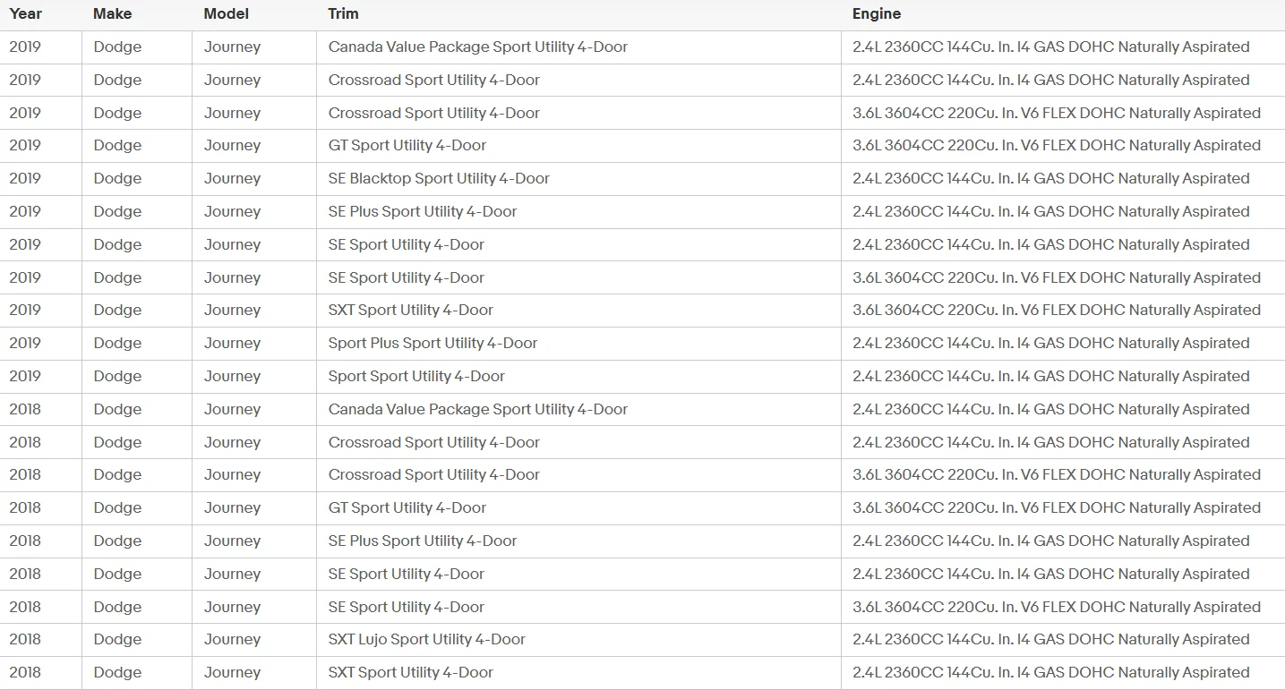The image size is (1285, 690).
Task: Select 'Sport Sport Utility 4-Door' trim cell
Action: (x=416, y=376)
